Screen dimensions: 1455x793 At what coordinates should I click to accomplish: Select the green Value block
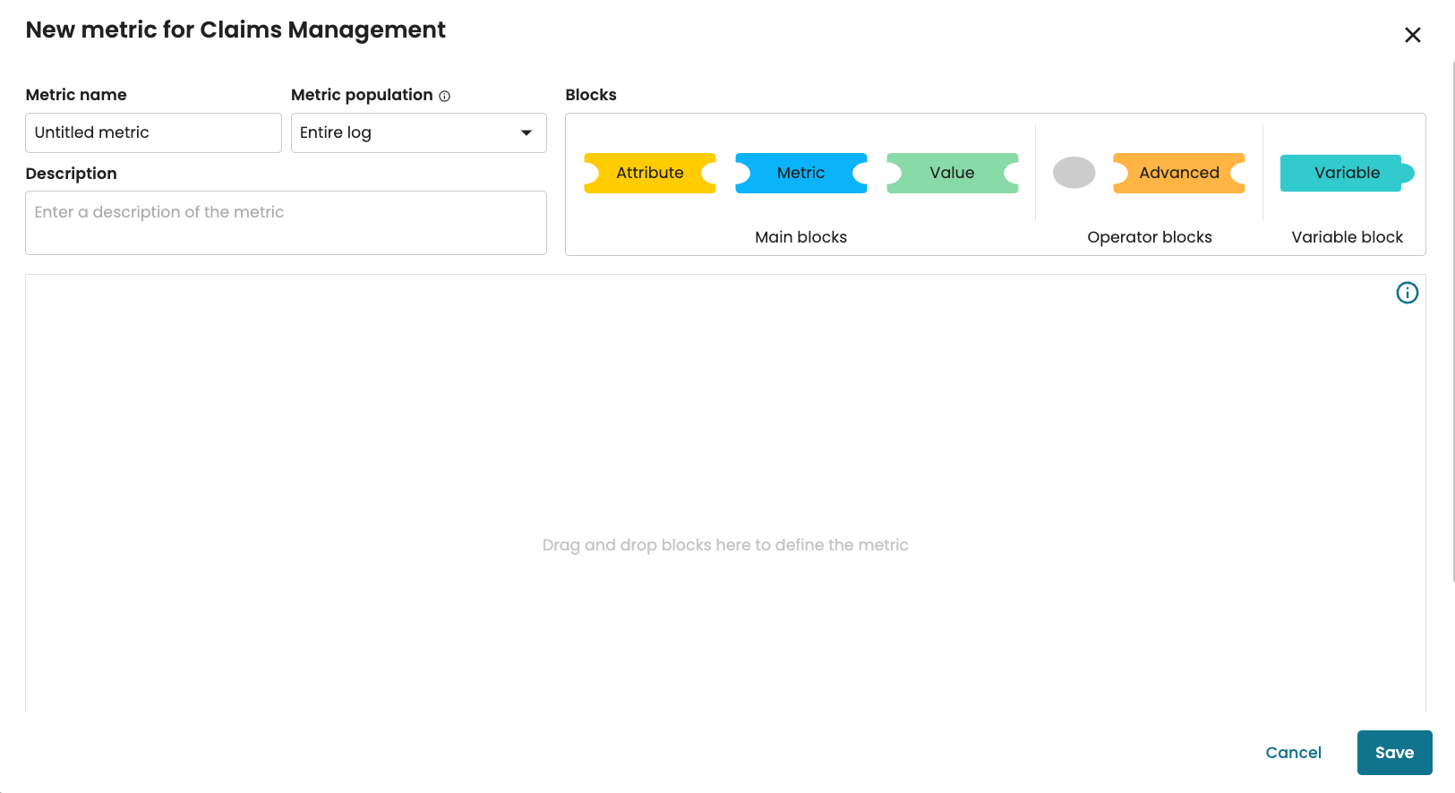point(952,173)
